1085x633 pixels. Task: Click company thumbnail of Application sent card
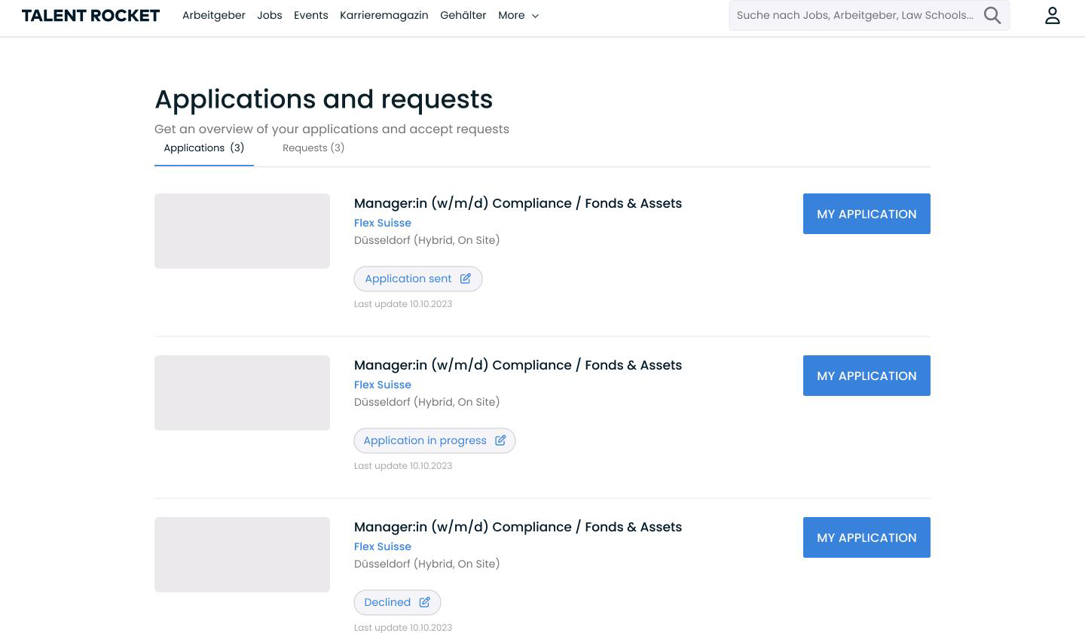point(242,231)
